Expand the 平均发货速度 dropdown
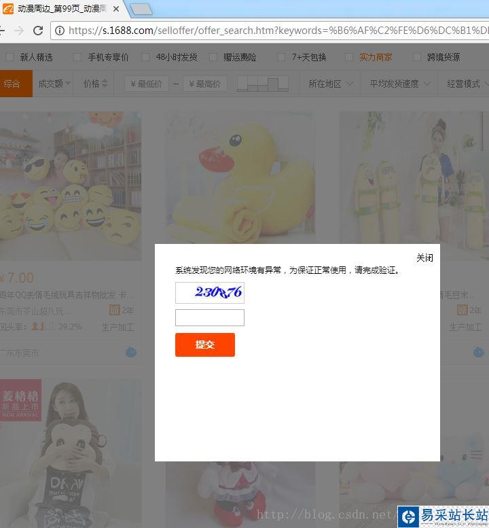 click(x=400, y=84)
